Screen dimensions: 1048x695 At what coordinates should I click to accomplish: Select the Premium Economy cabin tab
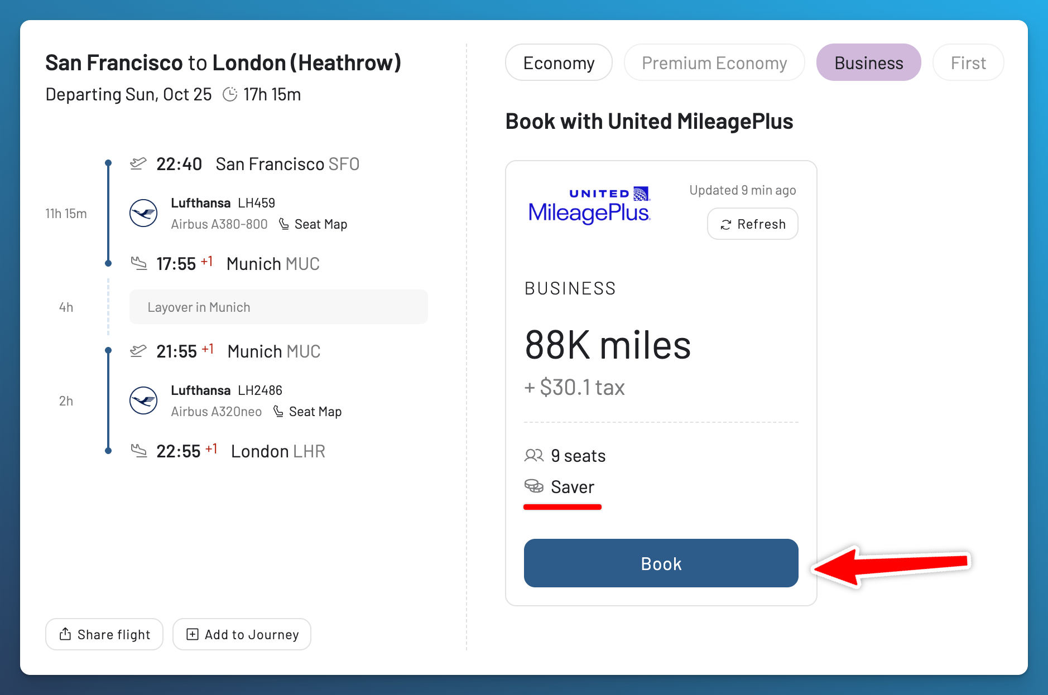[714, 63]
